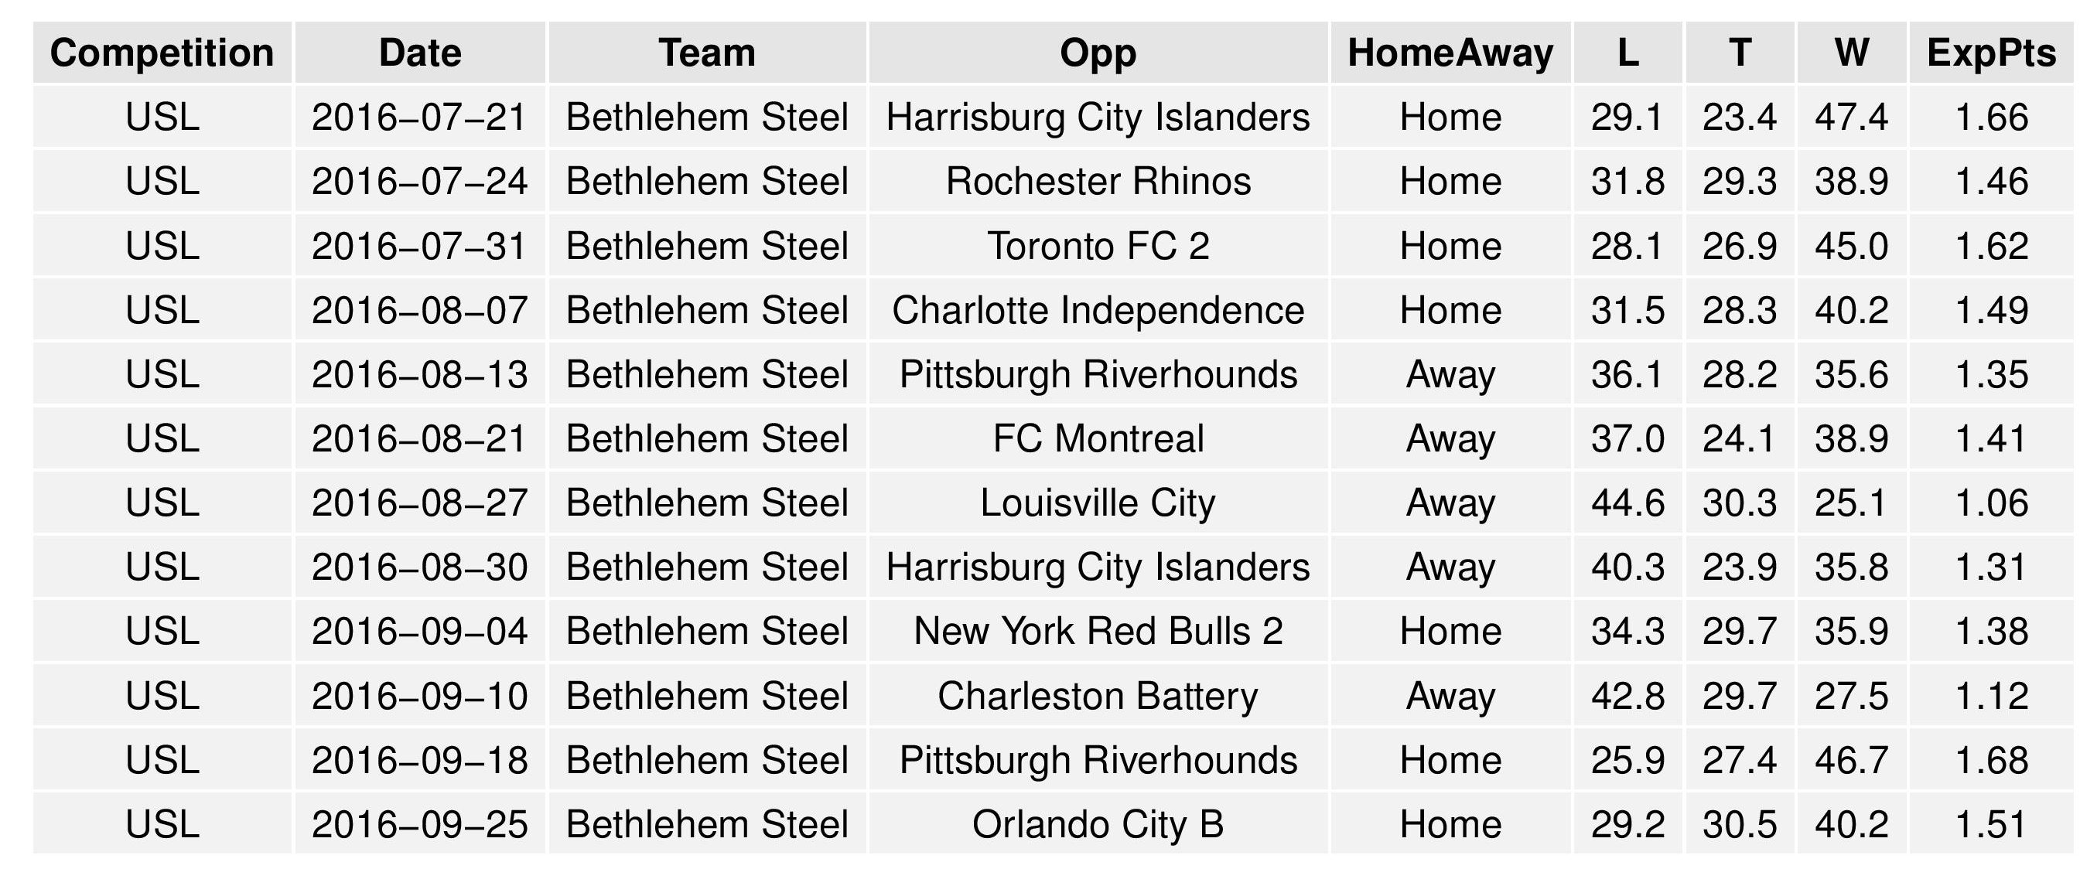Image resolution: width=2080 pixels, height=886 pixels.
Task: Select the ExpPts value 1.68
Action: [x=1991, y=760]
